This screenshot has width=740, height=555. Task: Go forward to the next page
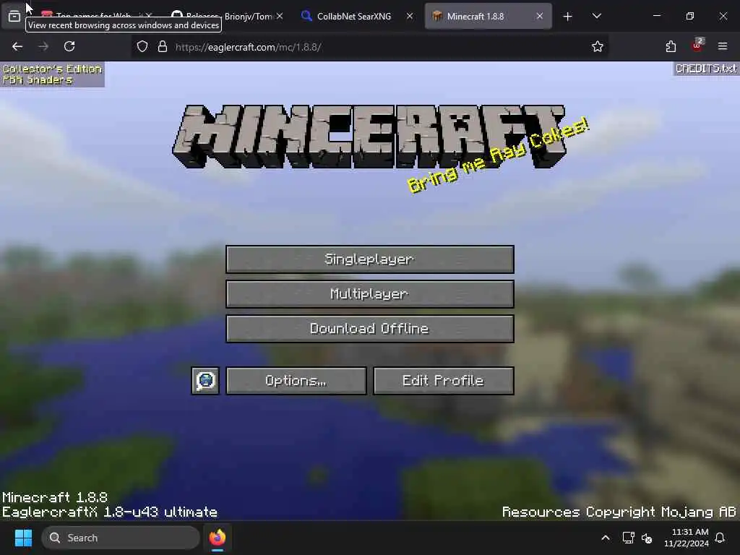coord(43,46)
